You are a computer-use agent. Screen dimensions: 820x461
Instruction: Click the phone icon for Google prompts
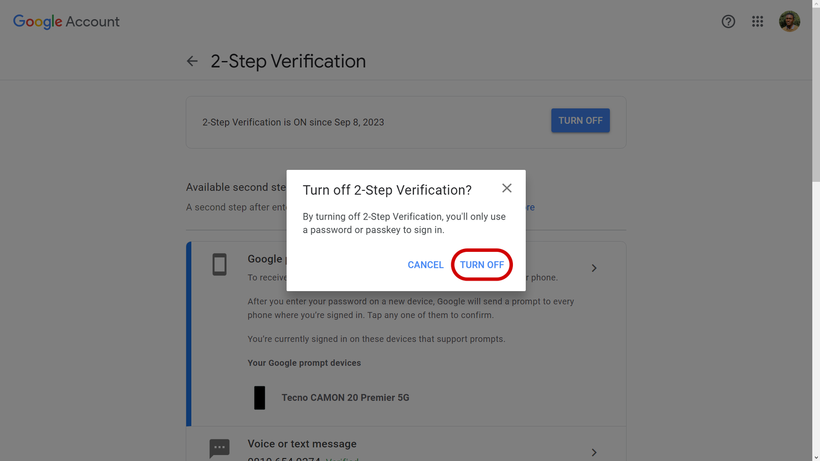[x=219, y=264]
